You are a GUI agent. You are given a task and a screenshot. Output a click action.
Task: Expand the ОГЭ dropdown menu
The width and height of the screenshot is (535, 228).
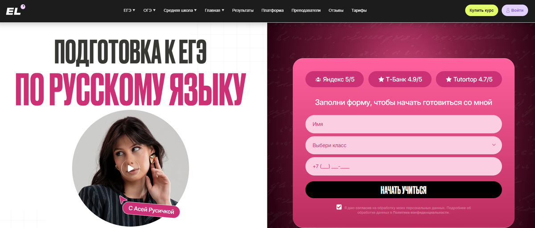click(x=149, y=10)
